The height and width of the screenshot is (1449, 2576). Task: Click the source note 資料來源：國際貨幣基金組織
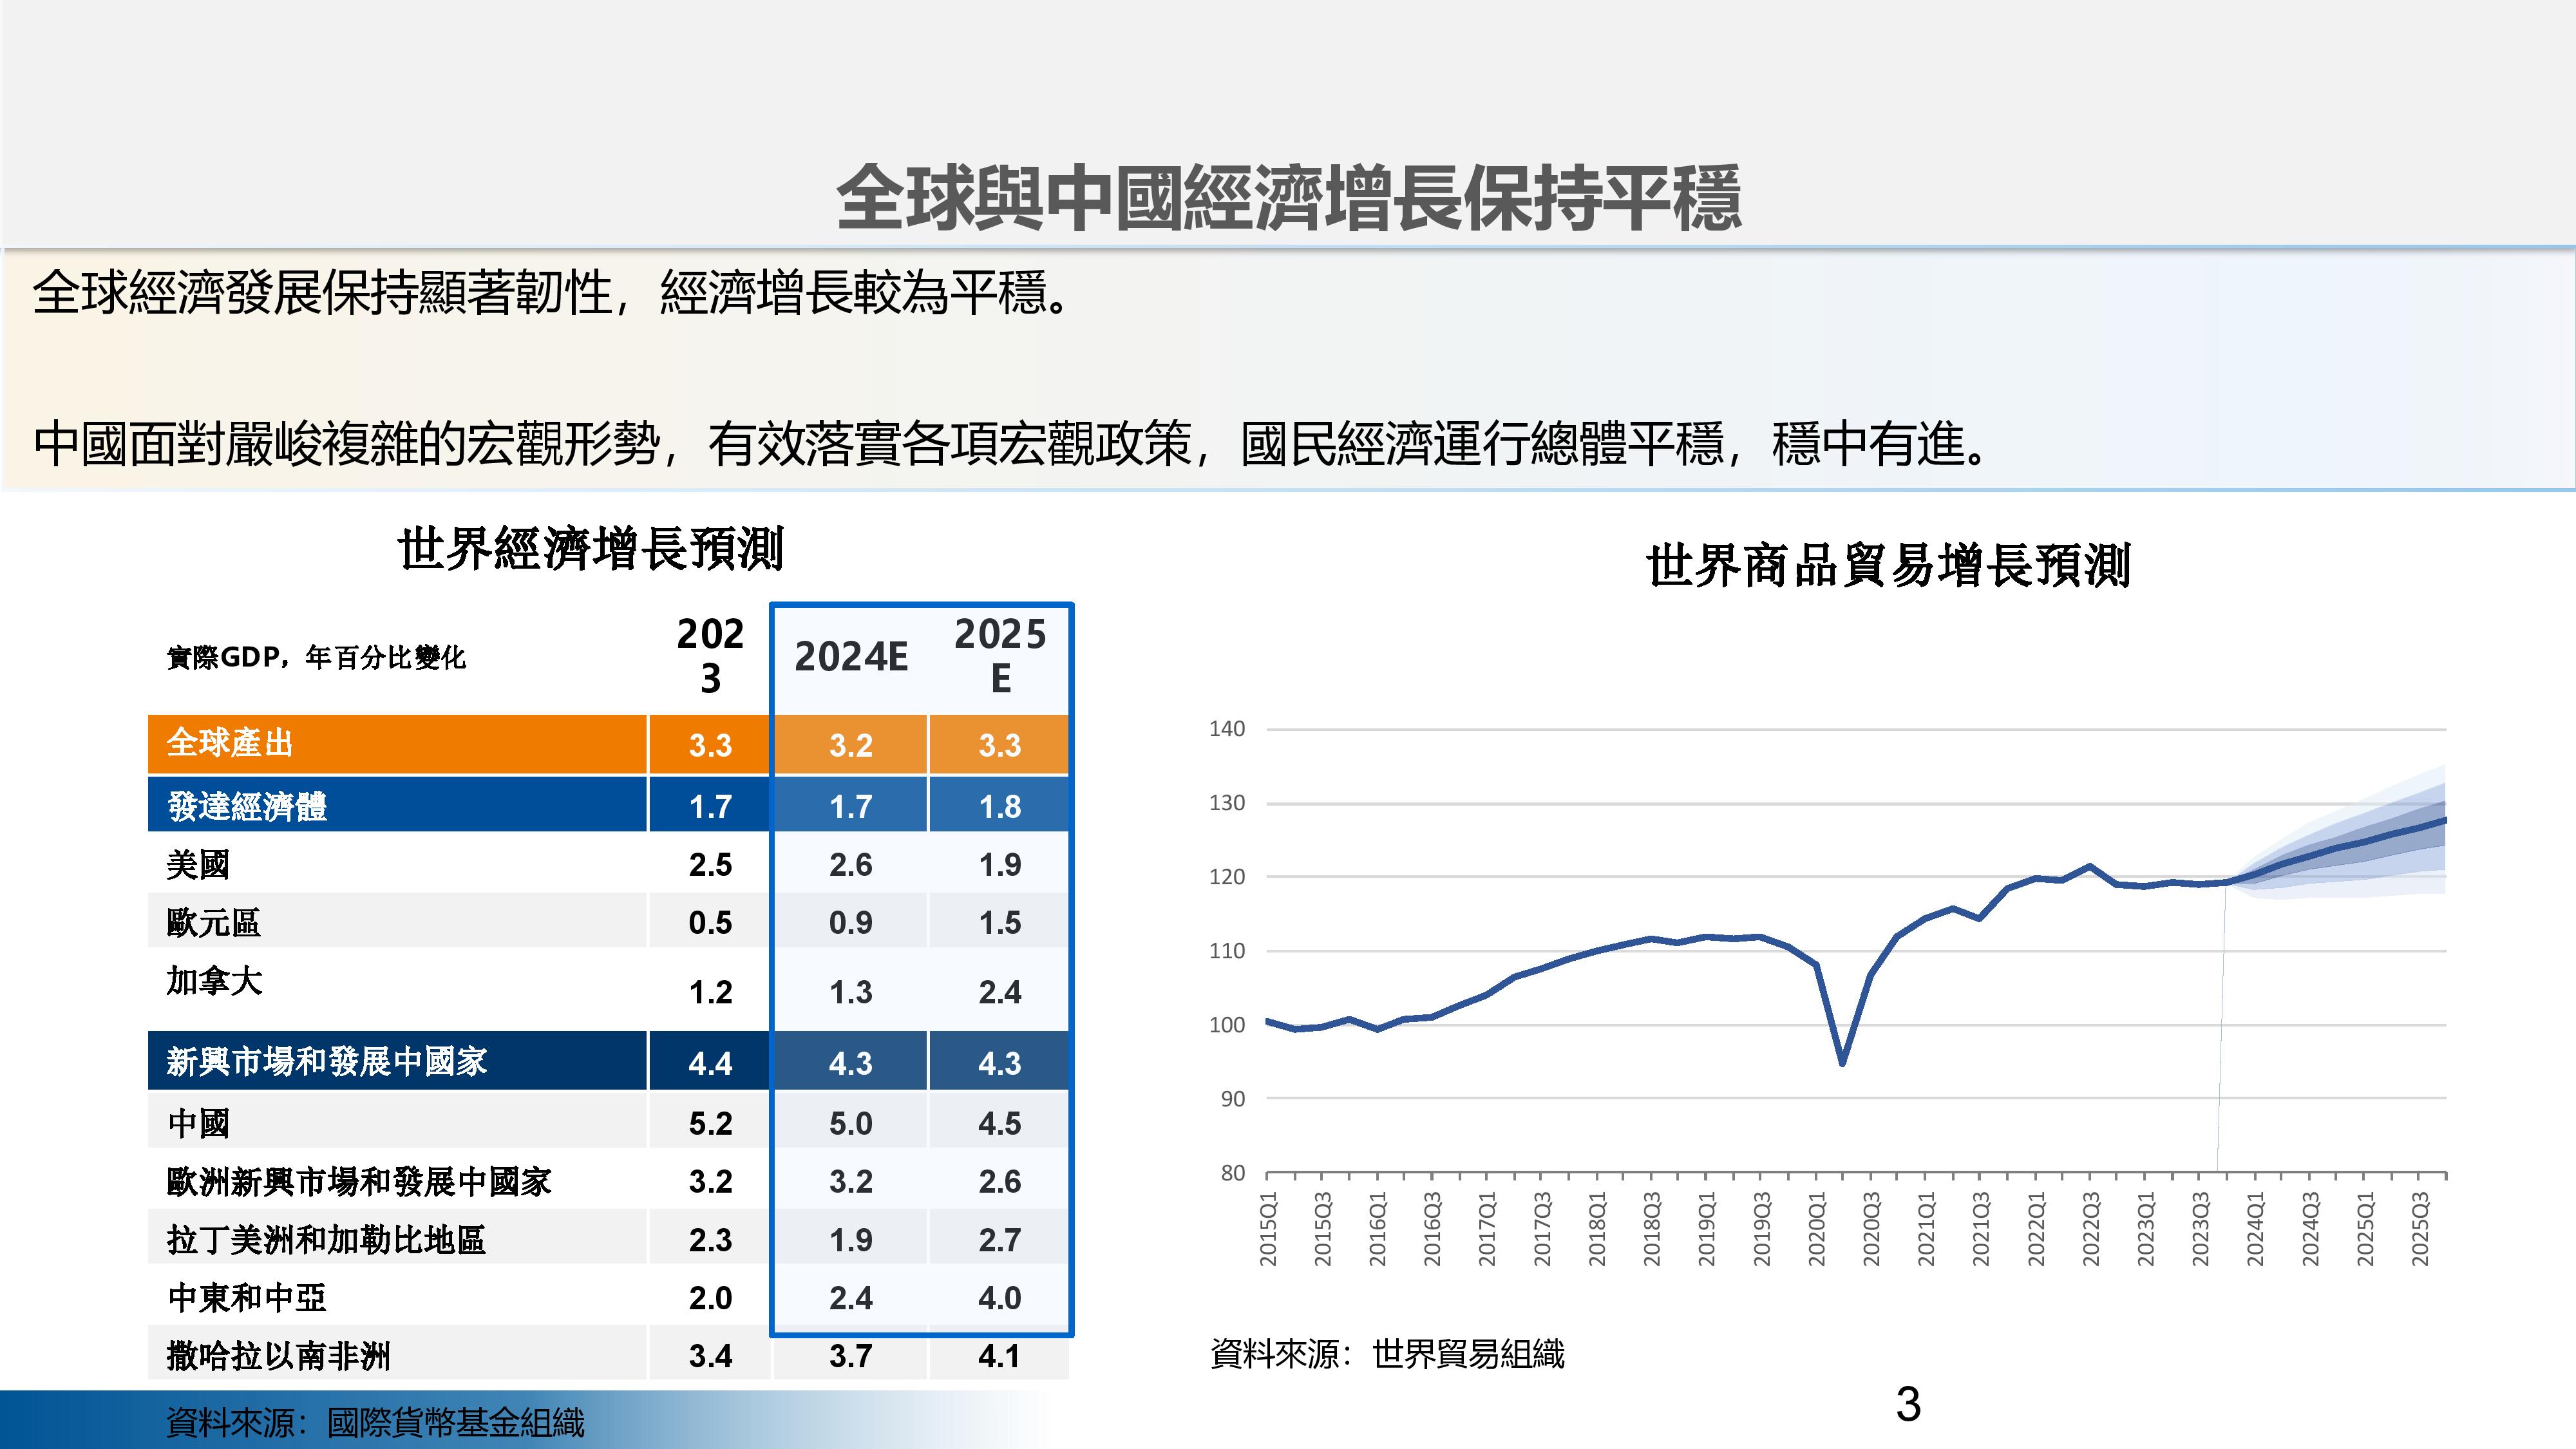(x=375, y=1422)
